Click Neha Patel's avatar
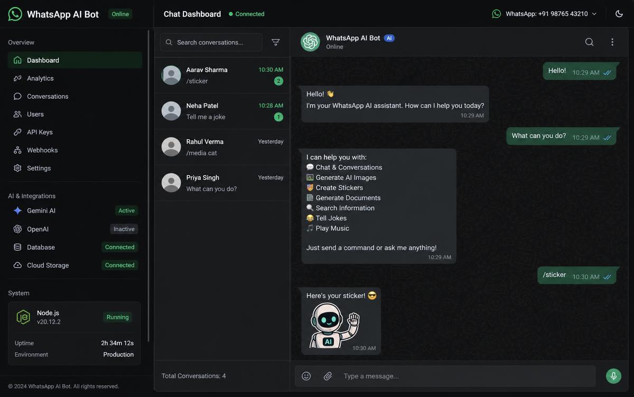Viewport: 634px width, 397px height. pos(171,111)
